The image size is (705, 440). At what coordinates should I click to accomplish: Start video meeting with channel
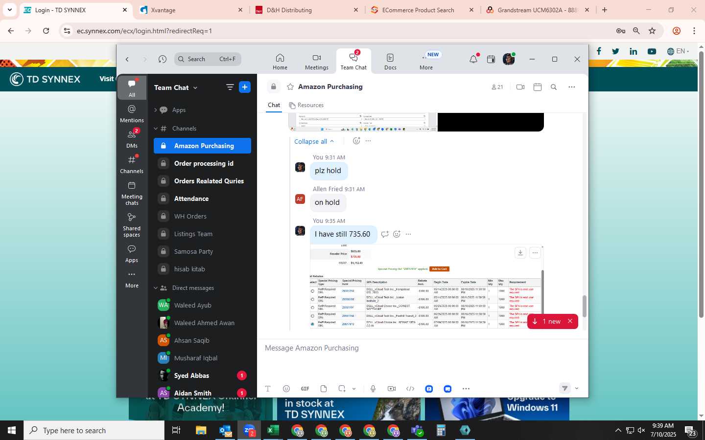tap(520, 87)
